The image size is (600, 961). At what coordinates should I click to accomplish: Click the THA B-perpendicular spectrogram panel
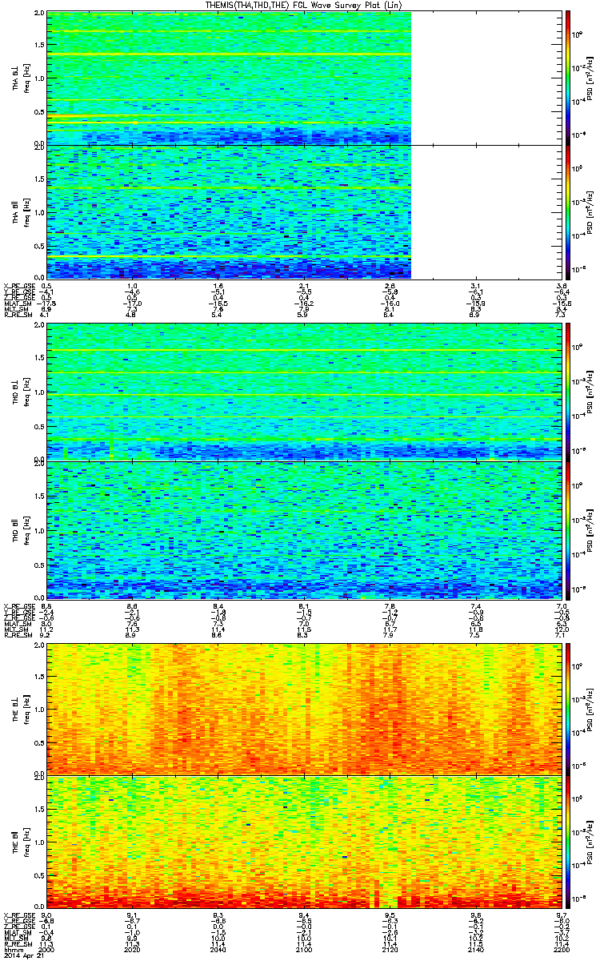point(302,78)
